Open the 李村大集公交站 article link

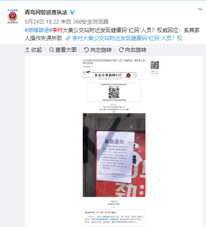coord(129,38)
